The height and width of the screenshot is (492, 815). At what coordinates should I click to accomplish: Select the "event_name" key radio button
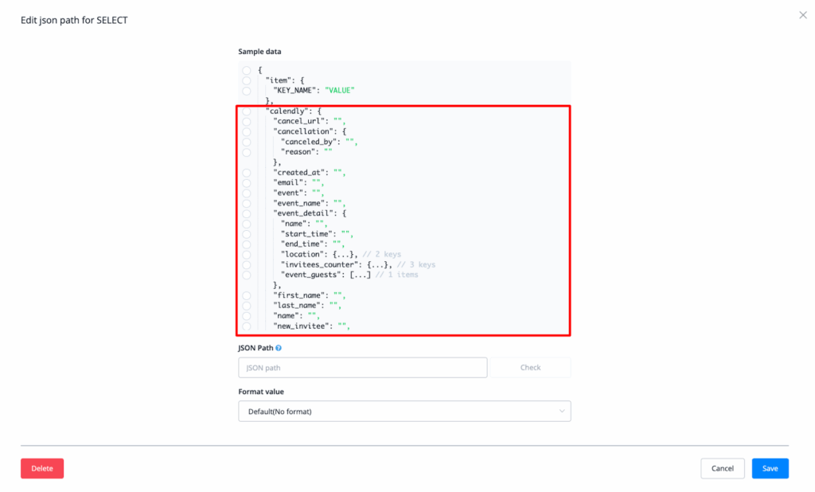pos(247,203)
